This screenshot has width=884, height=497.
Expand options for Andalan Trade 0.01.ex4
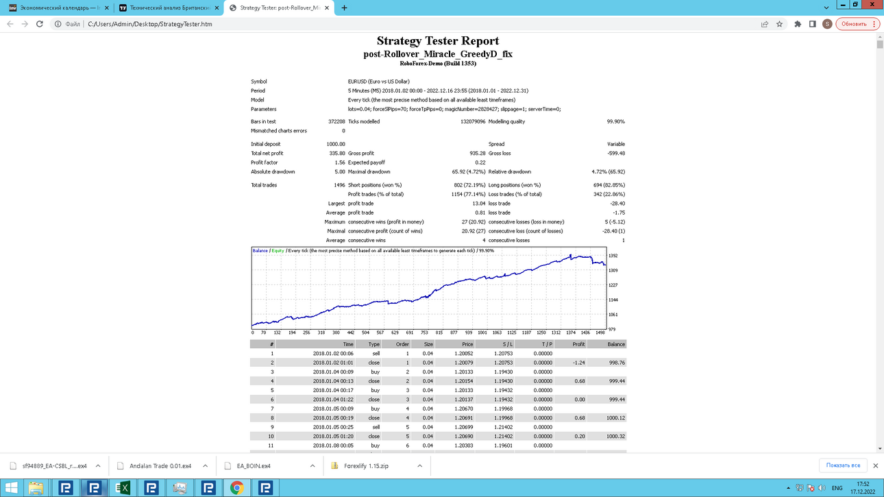pos(205,465)
